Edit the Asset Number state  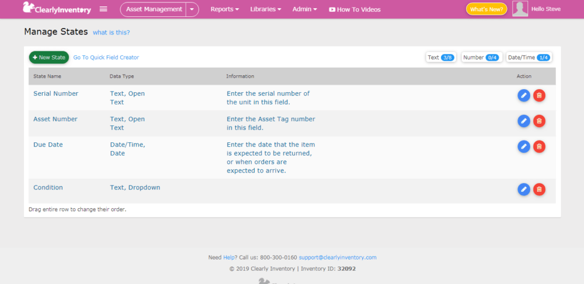pos(524,121)
